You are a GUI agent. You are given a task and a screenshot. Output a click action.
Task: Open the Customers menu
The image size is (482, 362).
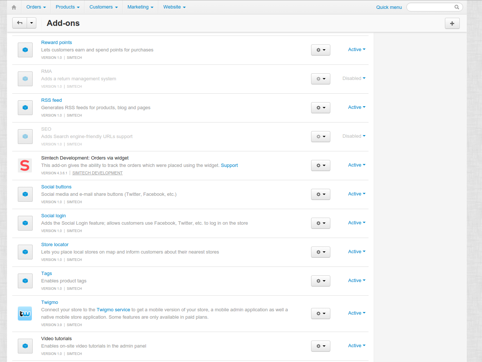click(x=103, y=7)
